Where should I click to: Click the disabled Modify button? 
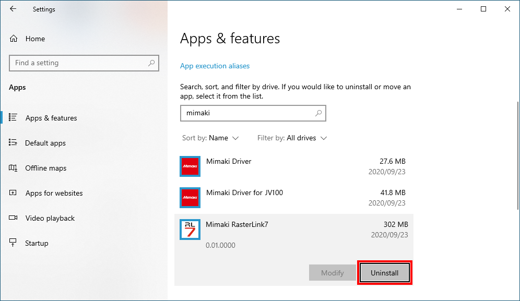pyautogui.click(x=333, y=272)
